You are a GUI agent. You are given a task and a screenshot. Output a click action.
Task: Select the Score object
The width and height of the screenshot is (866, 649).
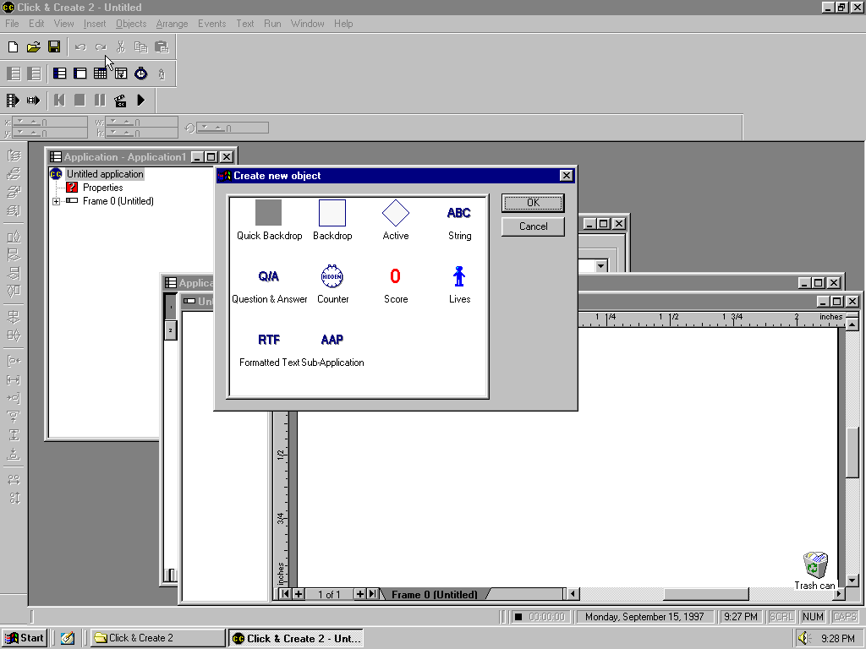(x=396, y=276)
